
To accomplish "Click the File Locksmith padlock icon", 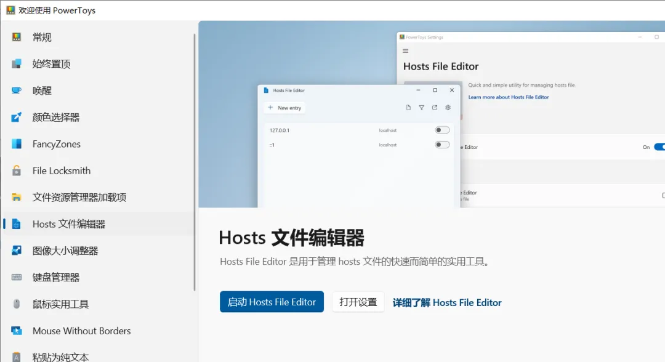I will [17, 171].
